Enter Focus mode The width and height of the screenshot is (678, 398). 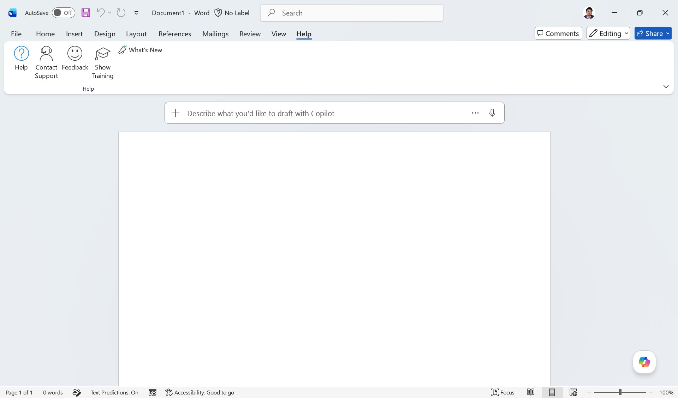click(503, 392)
